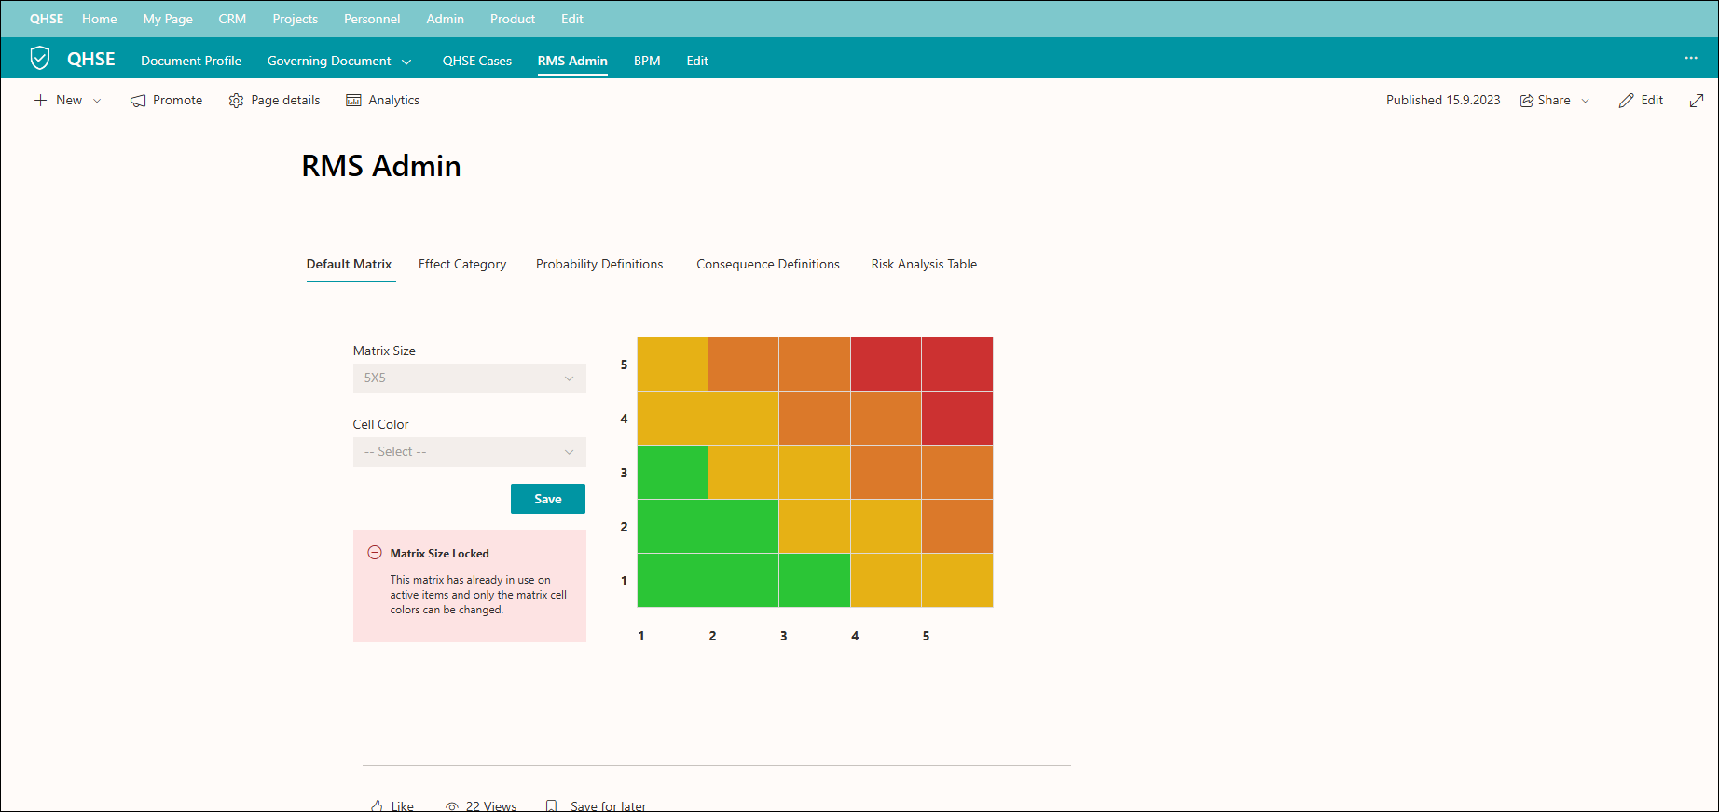Image resolution: width=1719 pixels, height=812 pixels.
Task: Click the Save button
Action: 548,499
